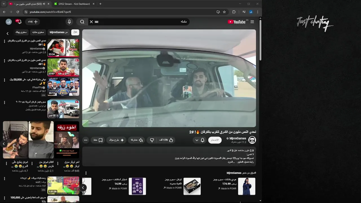Open the 27:07 video thumbnail (#4)

point(63,67)
